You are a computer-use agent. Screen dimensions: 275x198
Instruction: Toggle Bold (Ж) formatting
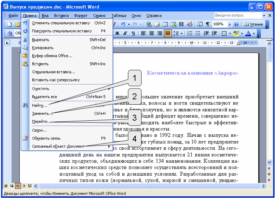click(117, 33)
